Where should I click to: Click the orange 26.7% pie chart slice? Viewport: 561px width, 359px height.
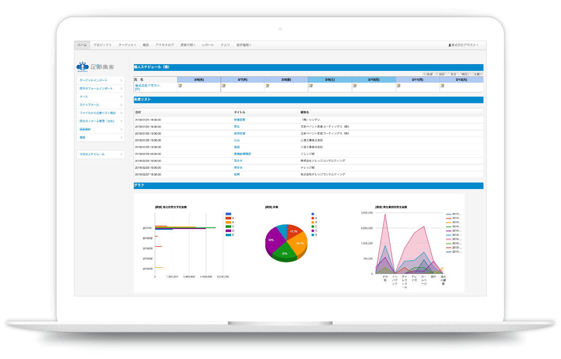click(299, 245)
